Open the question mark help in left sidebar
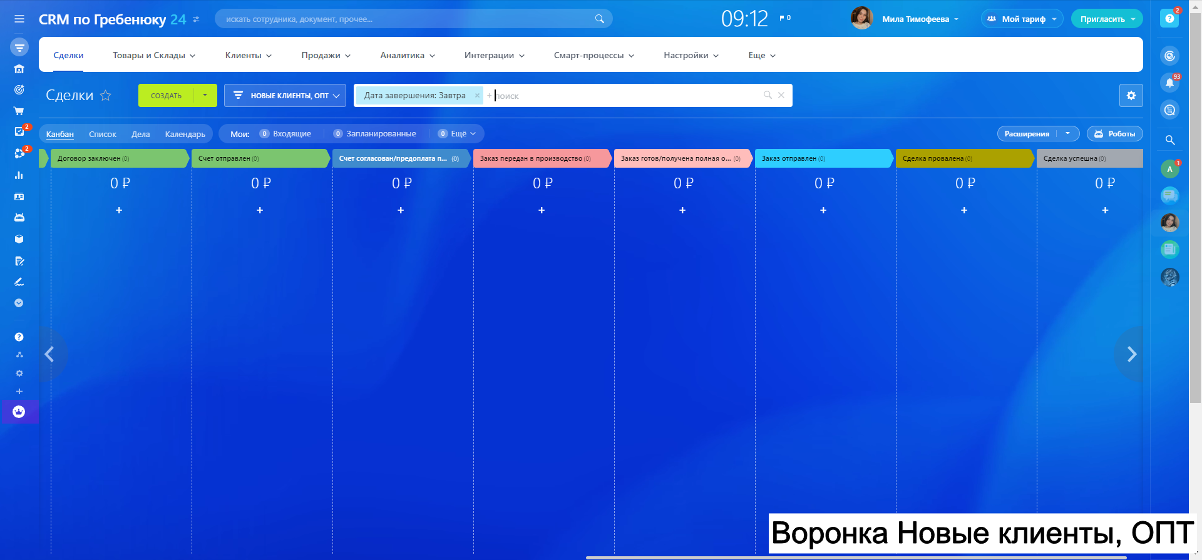The image size is (1202, 560). (x=19, y=337)
